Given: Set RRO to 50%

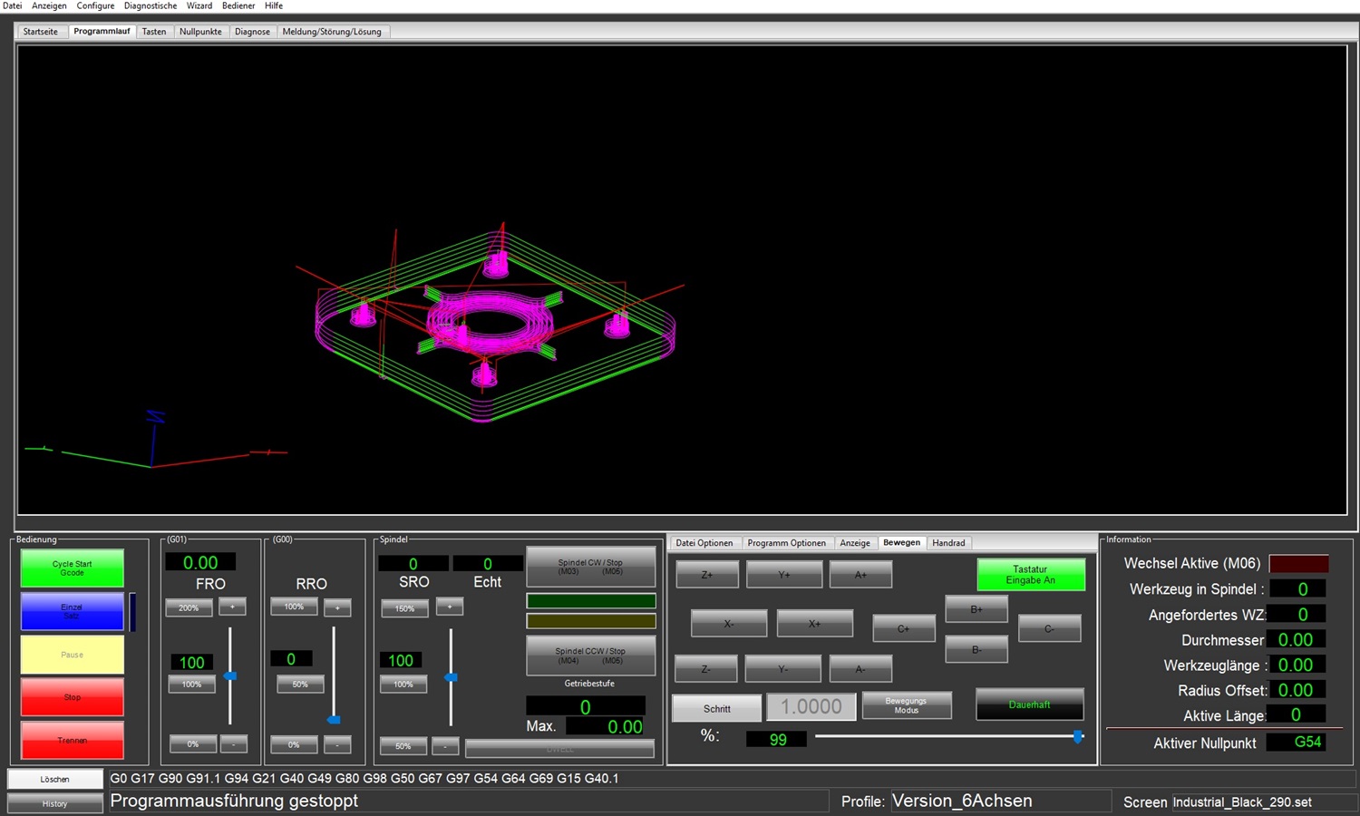Looking at the screenshot, I should [x=300, y=685].
